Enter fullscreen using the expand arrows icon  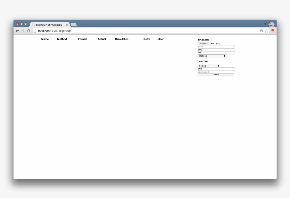pos(266,23)
